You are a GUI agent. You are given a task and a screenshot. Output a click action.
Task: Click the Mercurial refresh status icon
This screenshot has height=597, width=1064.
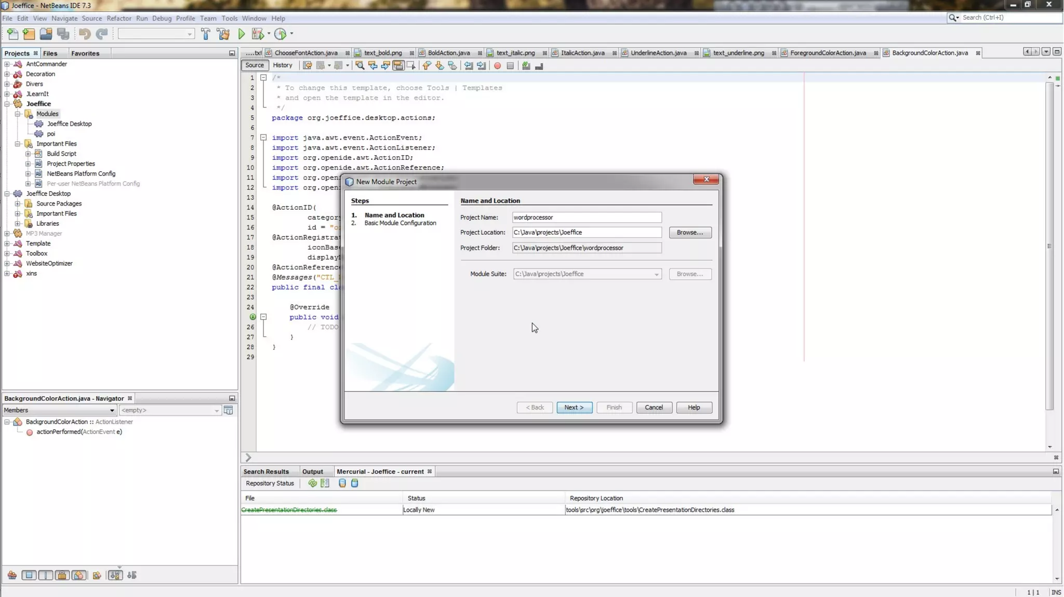click(x=312, y=483)
